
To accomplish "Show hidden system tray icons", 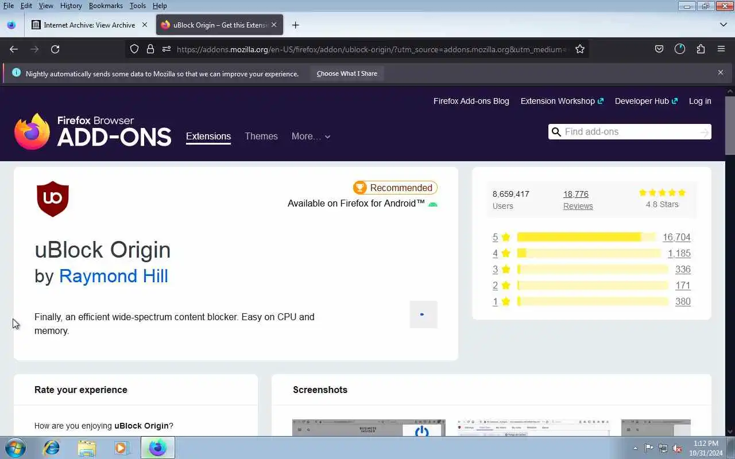I will click(x=635, y=448).
